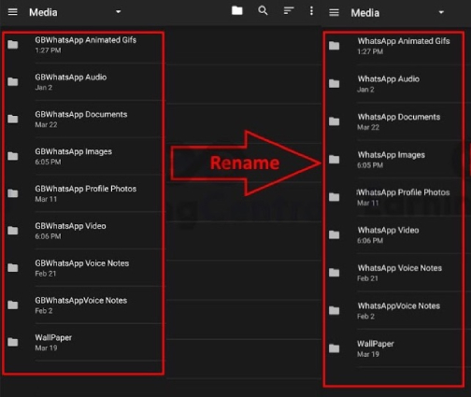Expand the left Media dropdown arrow

point(119,12)
